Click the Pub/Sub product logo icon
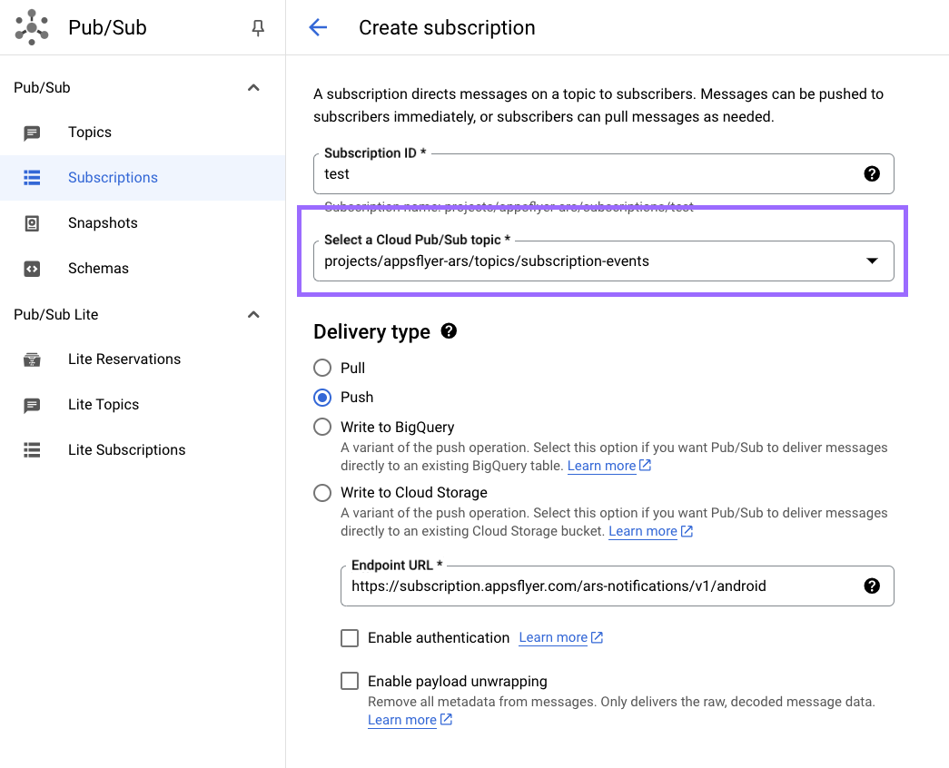Screen dimensions: 949x768 pos(32,27)
